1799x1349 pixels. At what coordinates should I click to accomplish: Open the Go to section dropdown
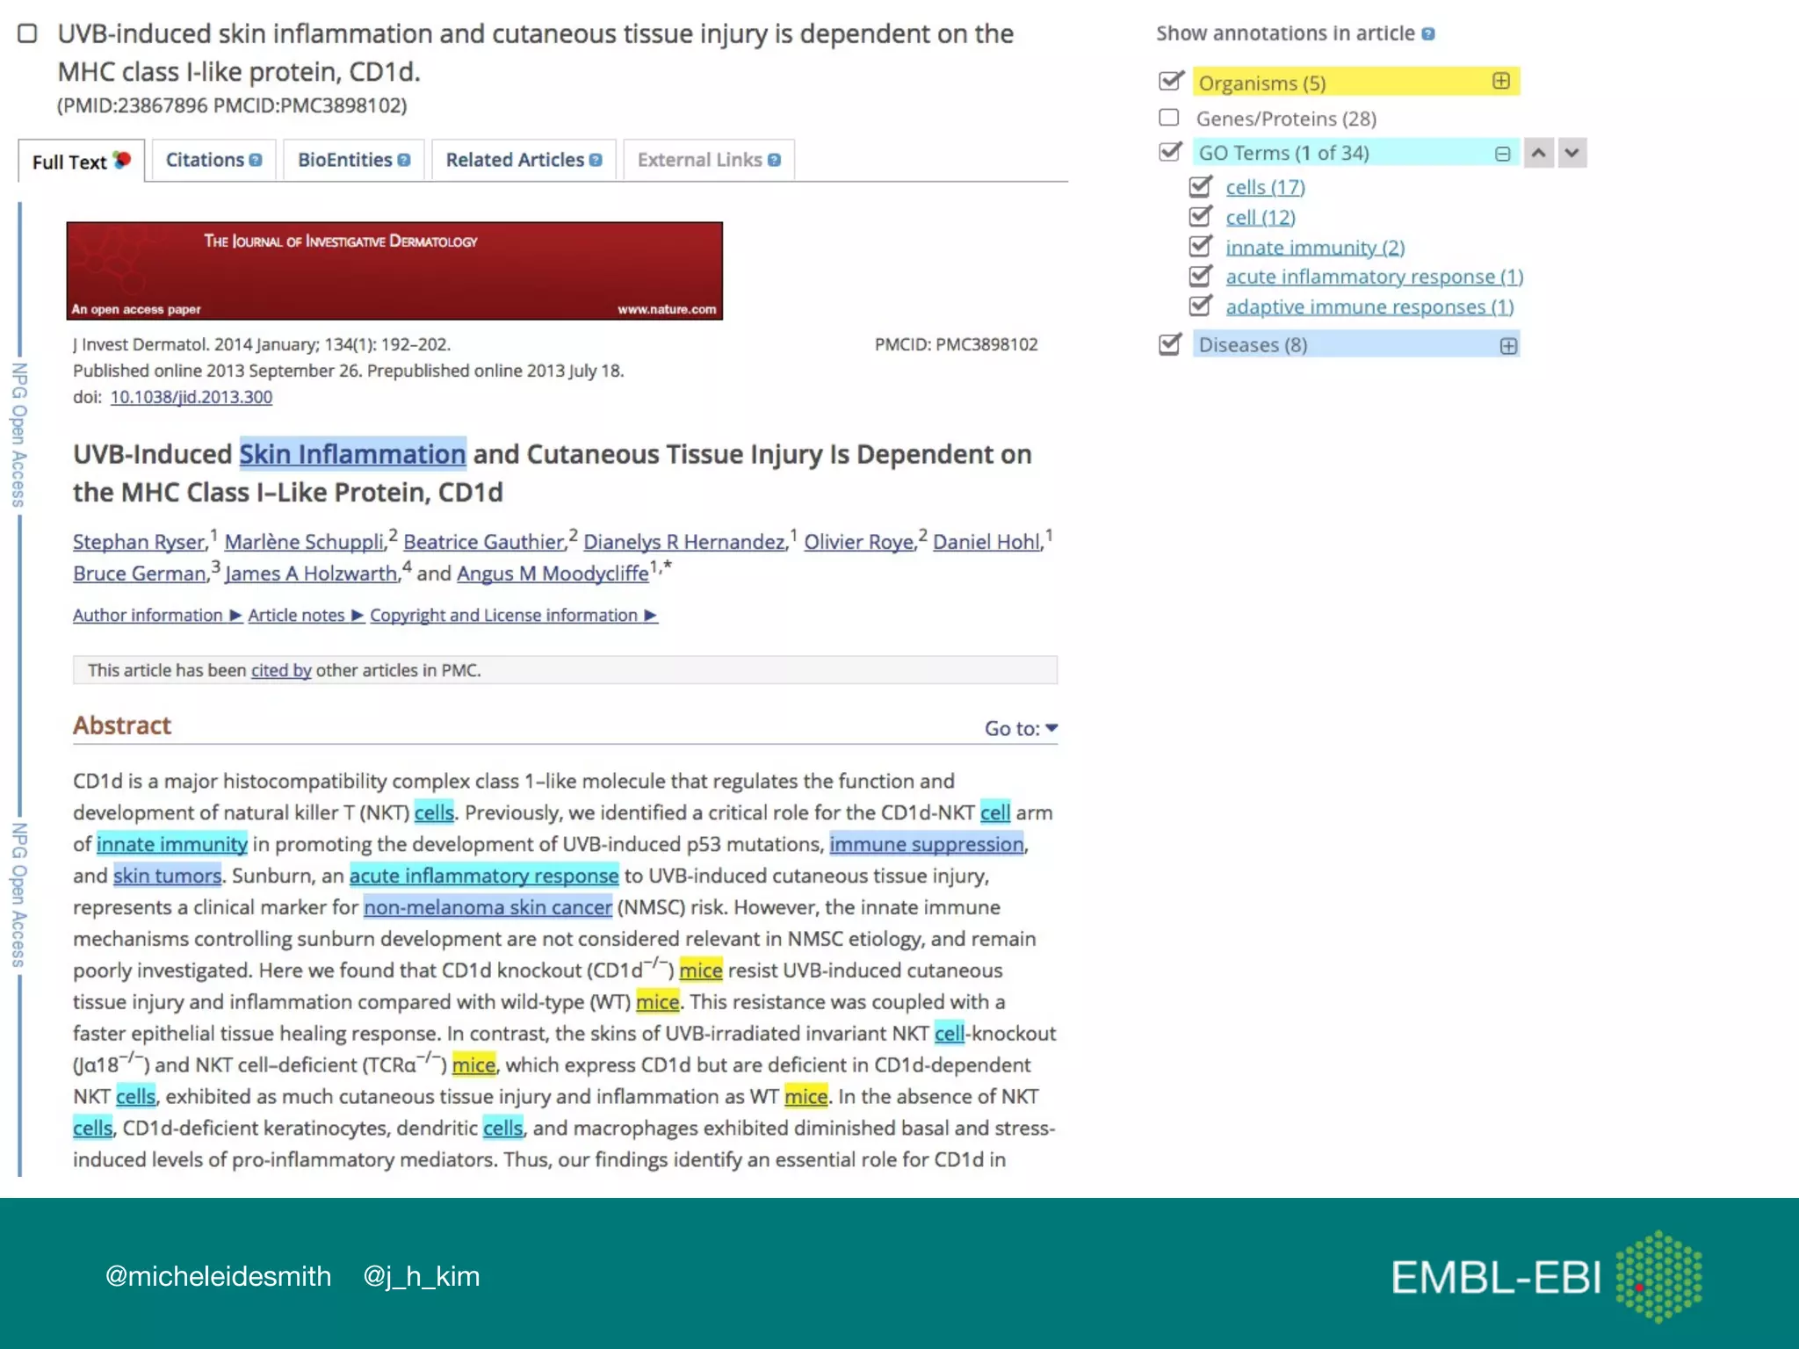pos(1021,728)
